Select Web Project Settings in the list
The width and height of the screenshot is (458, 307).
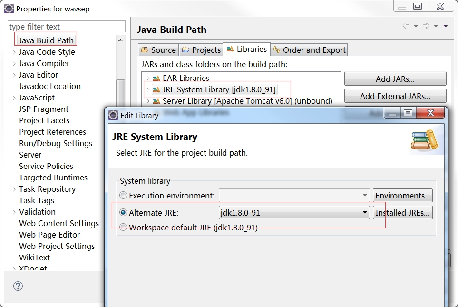57,246
